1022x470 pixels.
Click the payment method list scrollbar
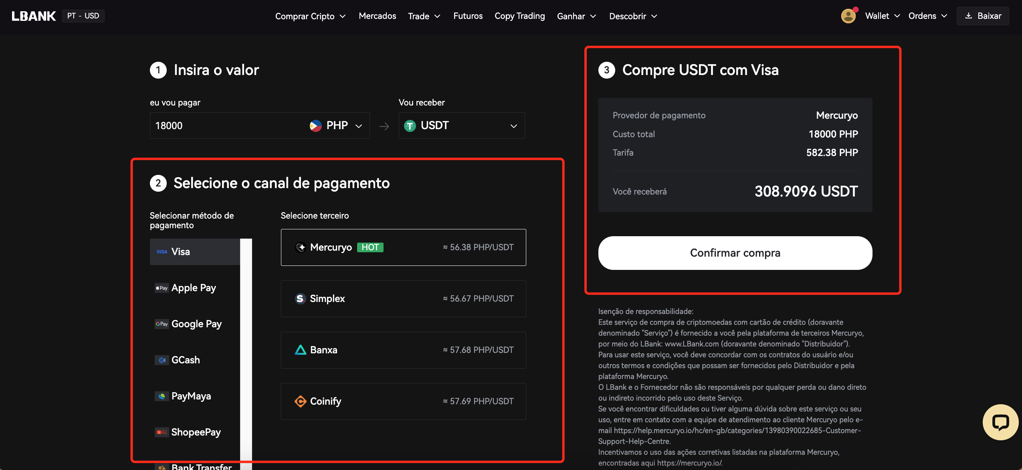point(246,354)
